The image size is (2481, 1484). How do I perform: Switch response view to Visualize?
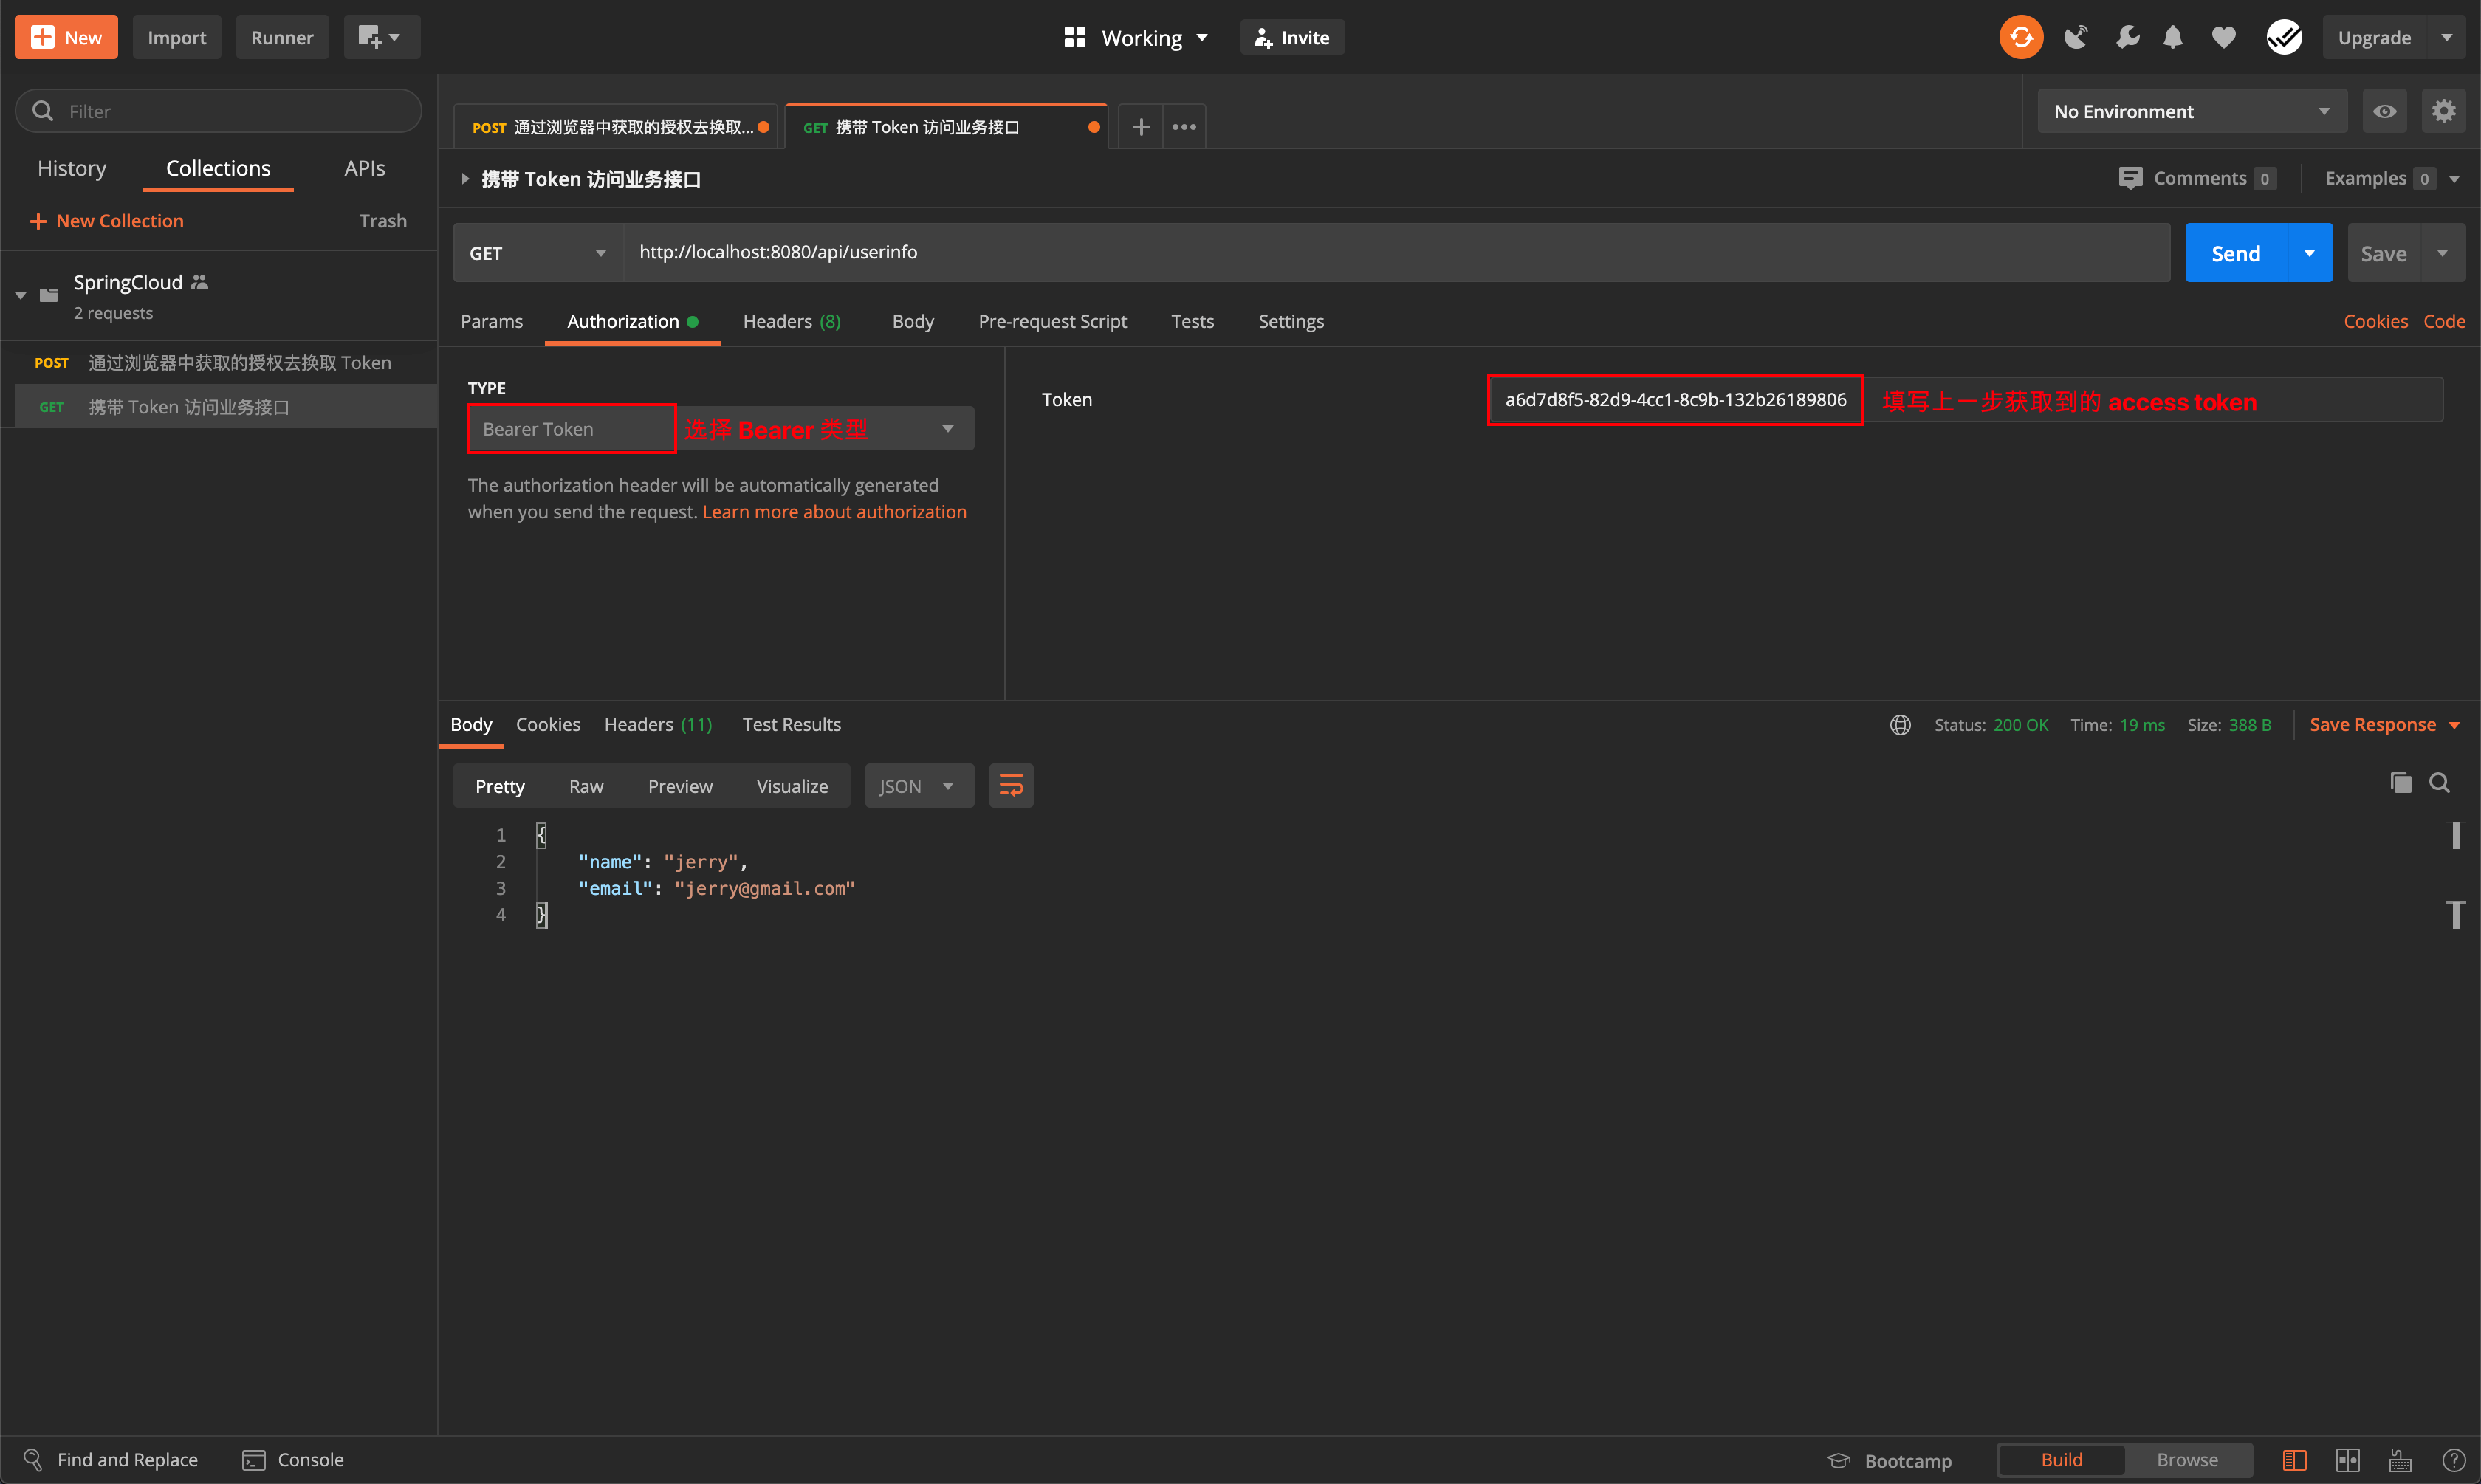(792, 786)
